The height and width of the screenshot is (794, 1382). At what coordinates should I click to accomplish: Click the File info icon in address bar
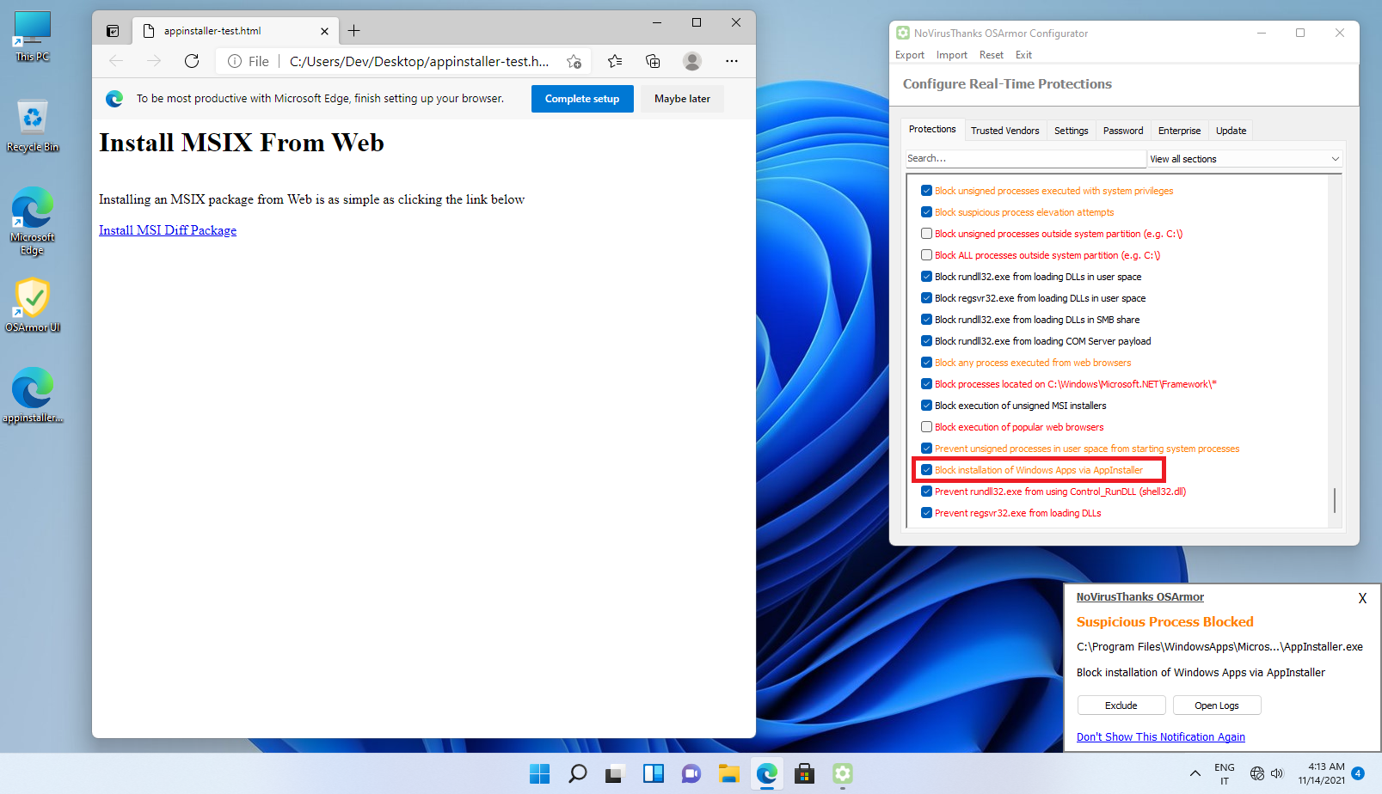click(x=235, y=61)
